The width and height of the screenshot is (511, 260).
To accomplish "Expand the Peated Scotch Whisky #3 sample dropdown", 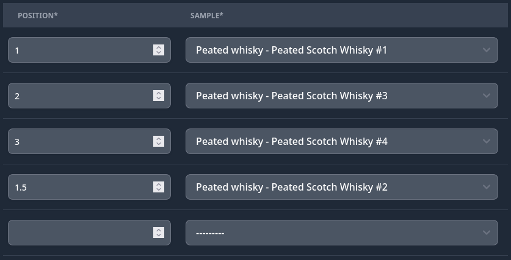I will tap(342, 96).
